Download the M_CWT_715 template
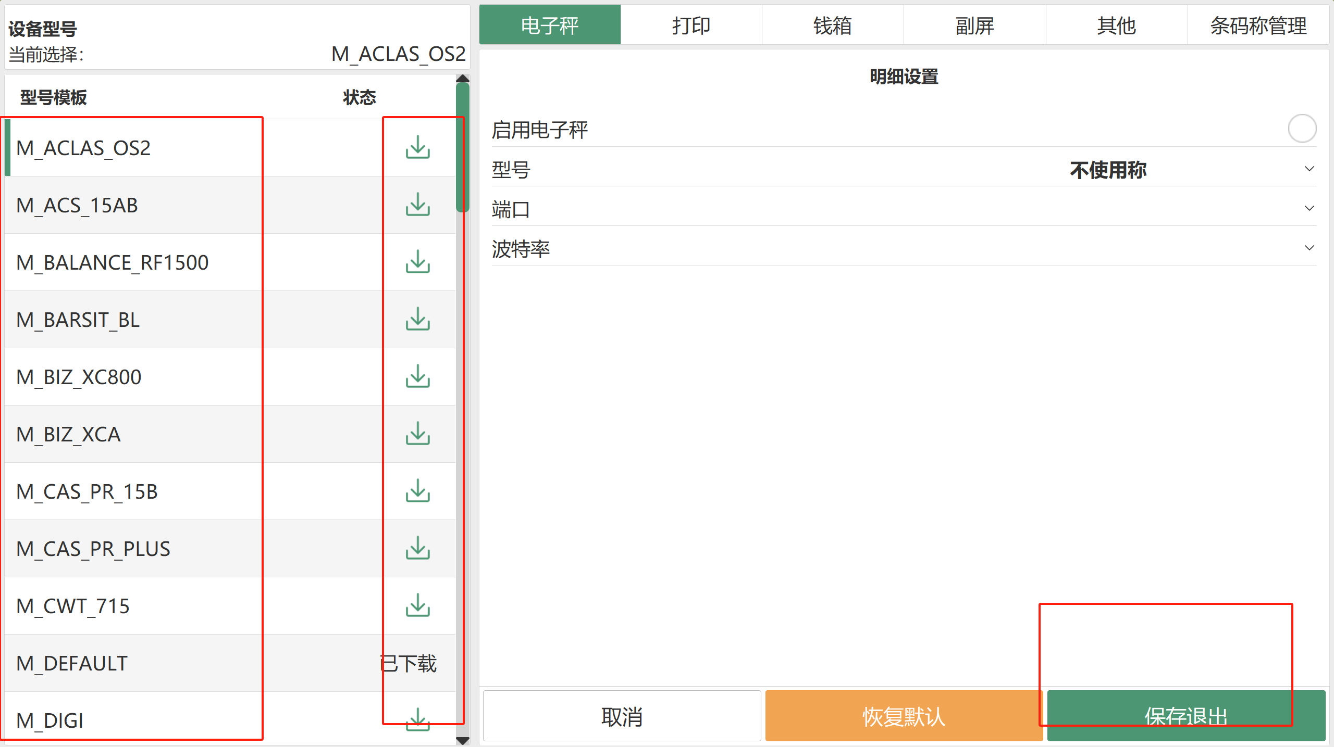 point(418,606)
